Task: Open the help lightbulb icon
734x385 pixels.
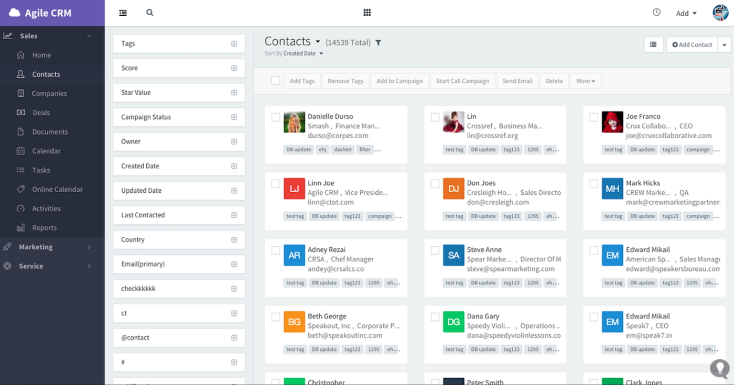Action: (x=719, y=369)
